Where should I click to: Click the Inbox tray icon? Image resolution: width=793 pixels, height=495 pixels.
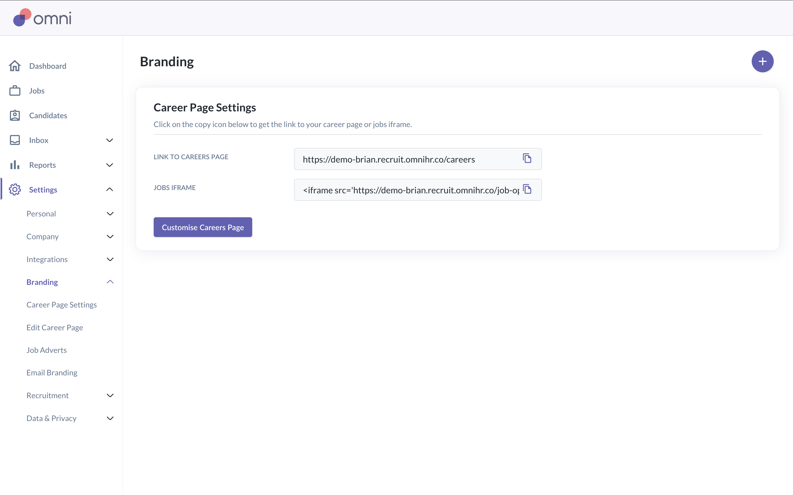pos(15,140)
